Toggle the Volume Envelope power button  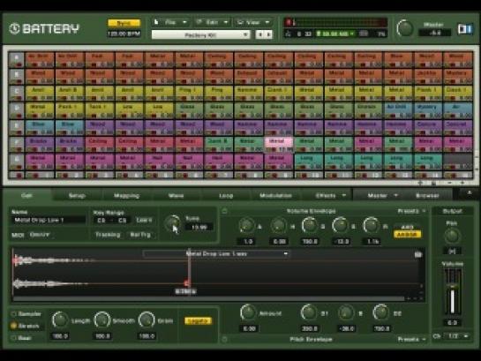pos(224,211)
